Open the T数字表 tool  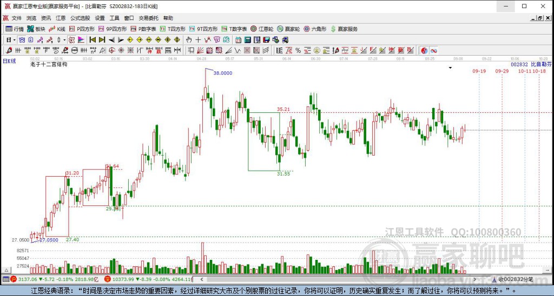coord(234,29)
